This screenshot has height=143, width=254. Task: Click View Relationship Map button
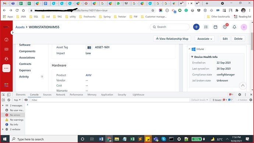pyautogui.click(x=172, y=39)
